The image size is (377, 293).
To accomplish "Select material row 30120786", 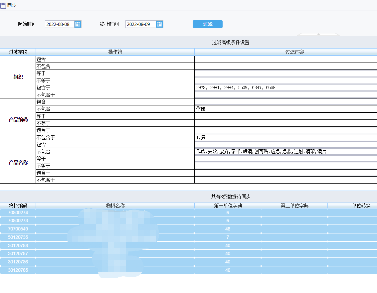I will click(188, 262).
